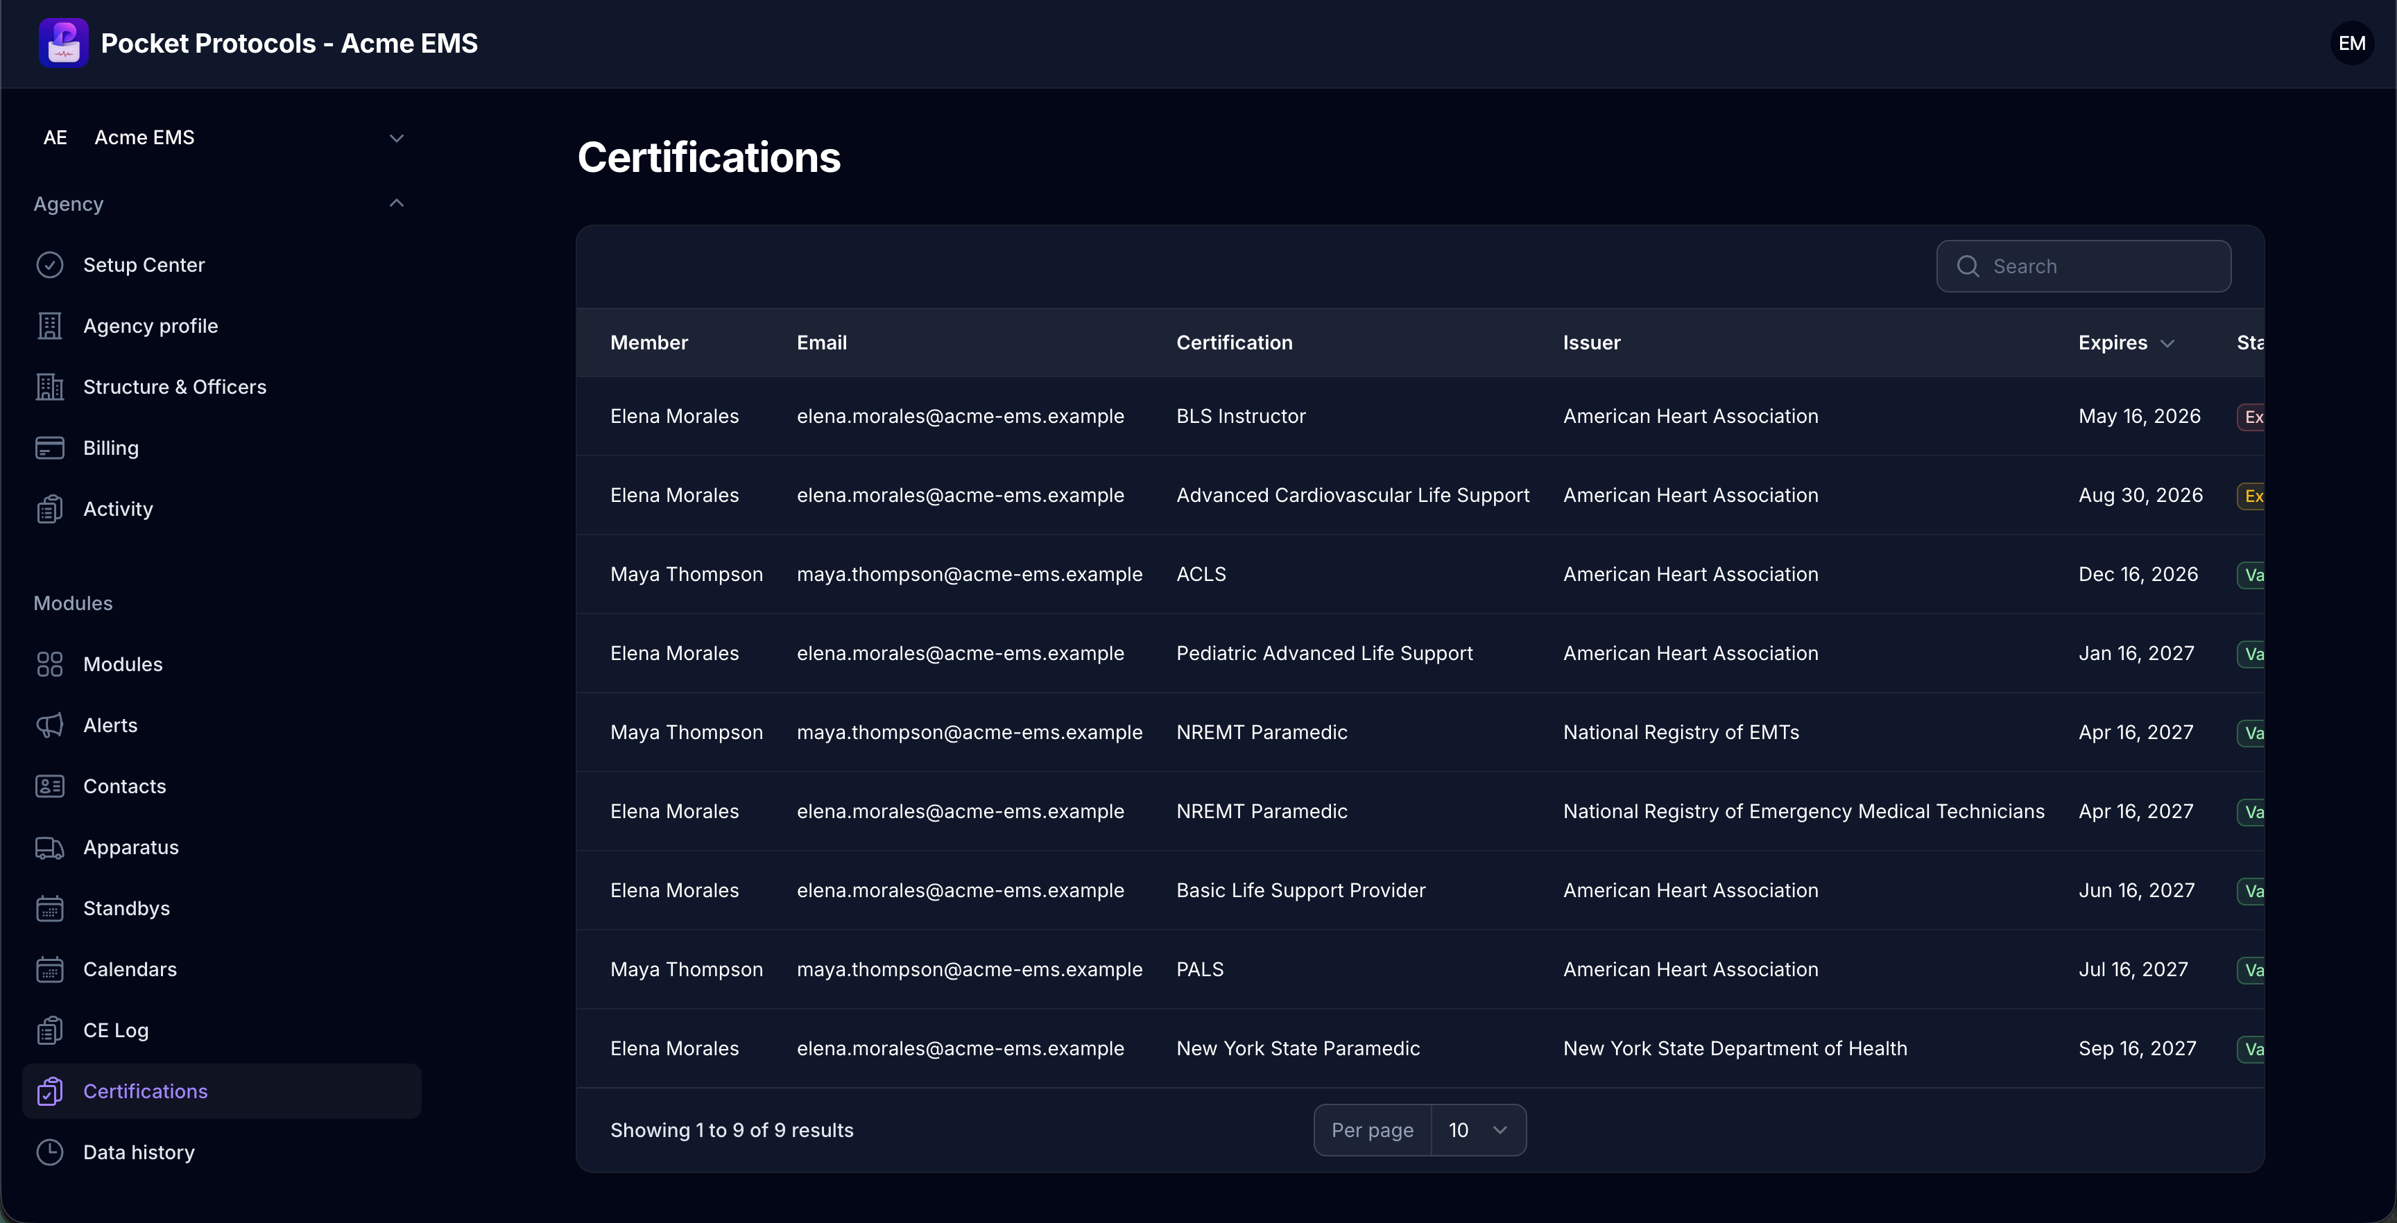Click the Apparatus truck icon

[49, 847]
